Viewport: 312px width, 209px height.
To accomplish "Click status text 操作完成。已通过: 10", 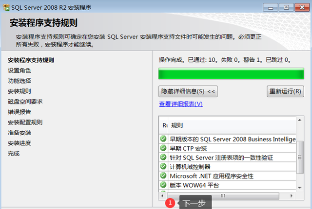I will click(x=188, y=60).
